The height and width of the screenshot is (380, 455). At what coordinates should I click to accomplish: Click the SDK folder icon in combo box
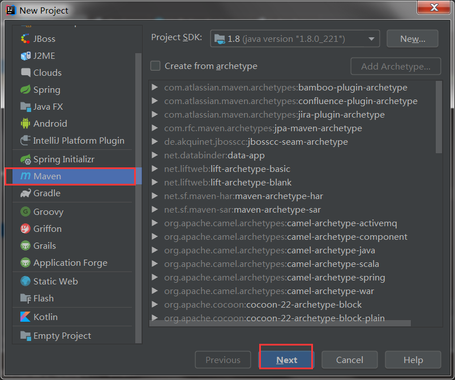click(220, 38)
